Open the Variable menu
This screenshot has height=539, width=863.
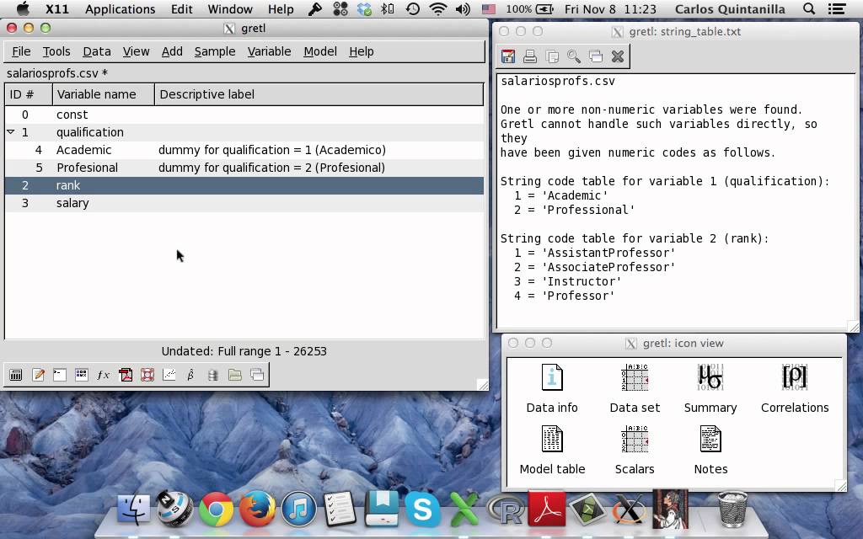tap(269, 51)
